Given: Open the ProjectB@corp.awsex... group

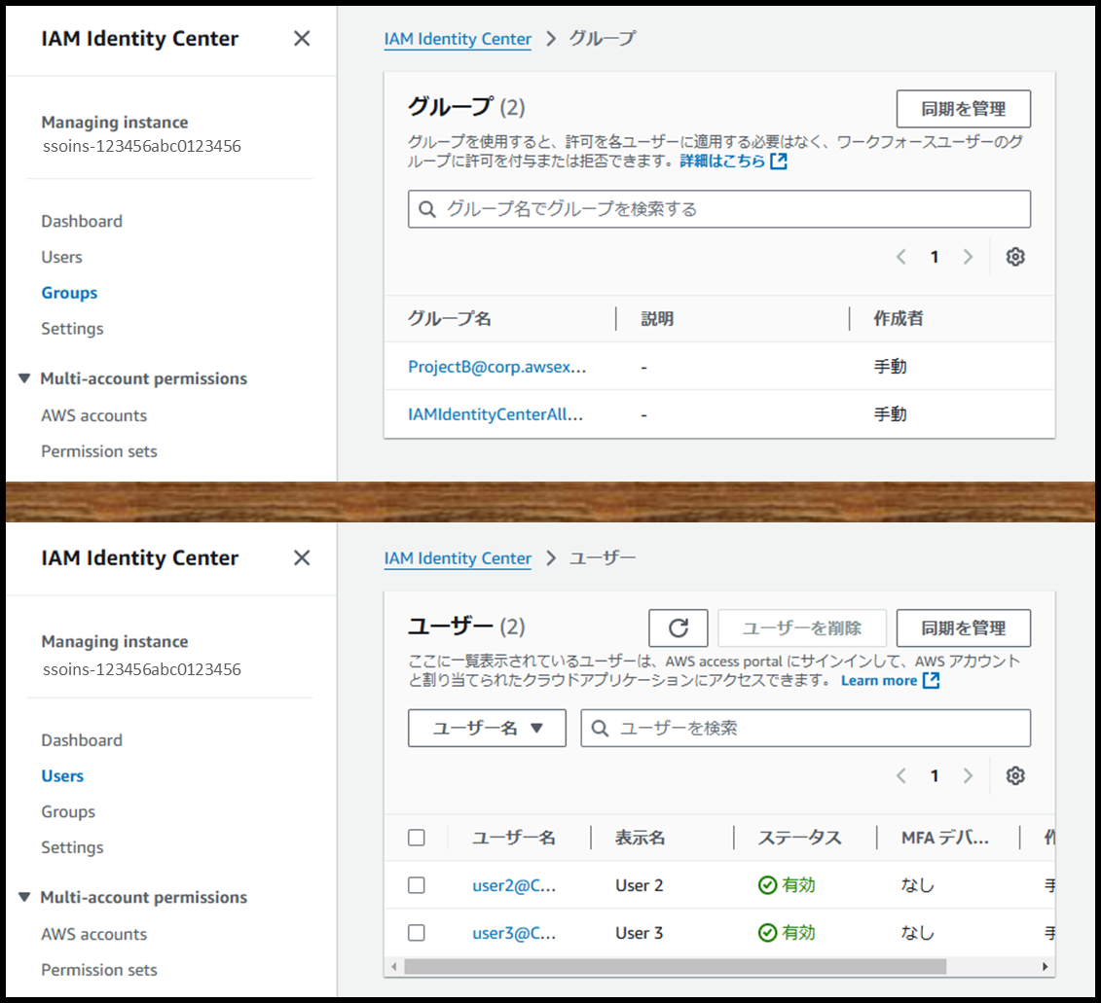Looking at the screenshot, I should click(496, 367).
